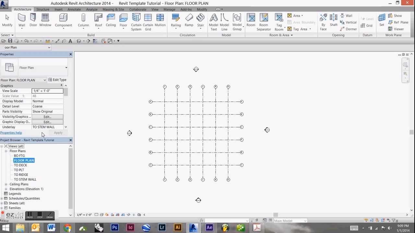Collapse the Graphics properties group
This screenshot has height=233, width=415.
pos(61,86)
